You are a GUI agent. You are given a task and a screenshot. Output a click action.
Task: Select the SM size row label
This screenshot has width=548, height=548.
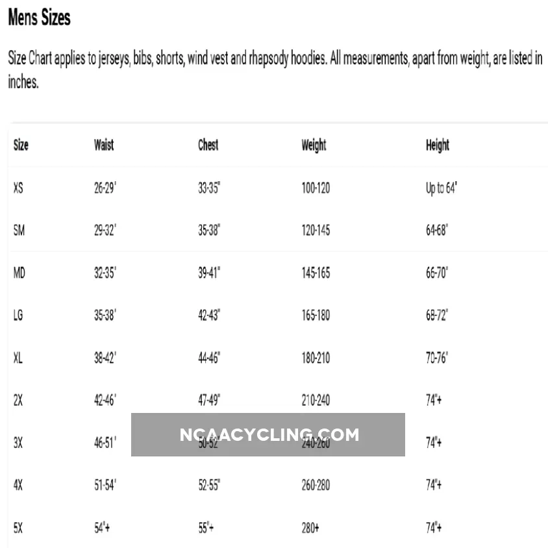[x=19, y=230]
